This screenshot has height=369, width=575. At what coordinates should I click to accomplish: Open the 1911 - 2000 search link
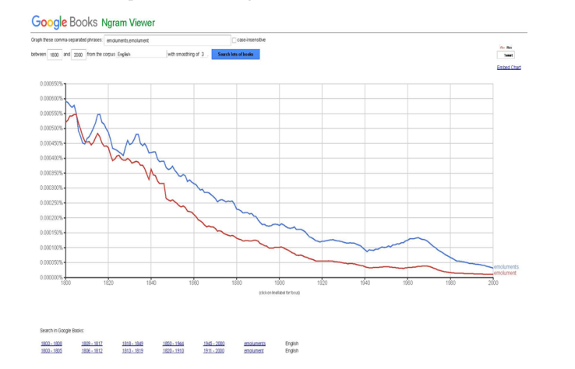[213, 350]
